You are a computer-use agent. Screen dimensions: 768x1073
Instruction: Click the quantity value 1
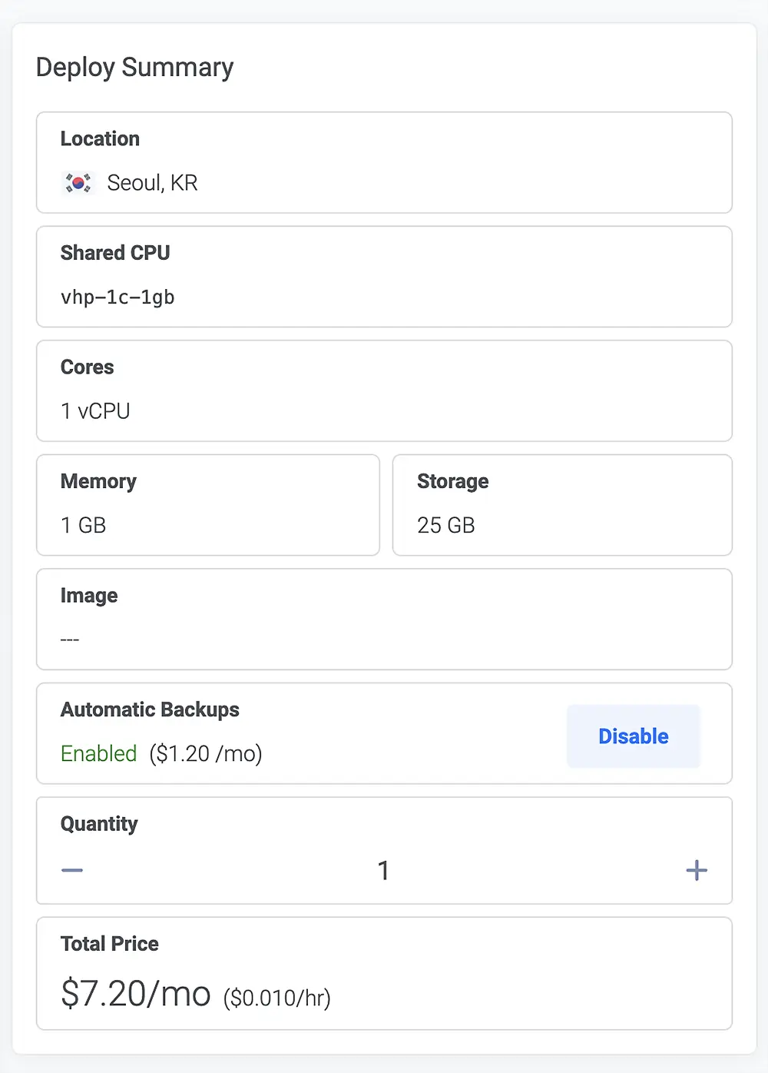point(383,870)
